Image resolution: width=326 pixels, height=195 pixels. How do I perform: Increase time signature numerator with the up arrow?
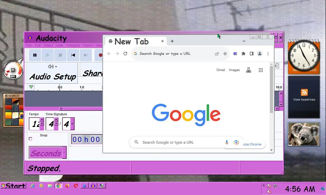point(56,119)
